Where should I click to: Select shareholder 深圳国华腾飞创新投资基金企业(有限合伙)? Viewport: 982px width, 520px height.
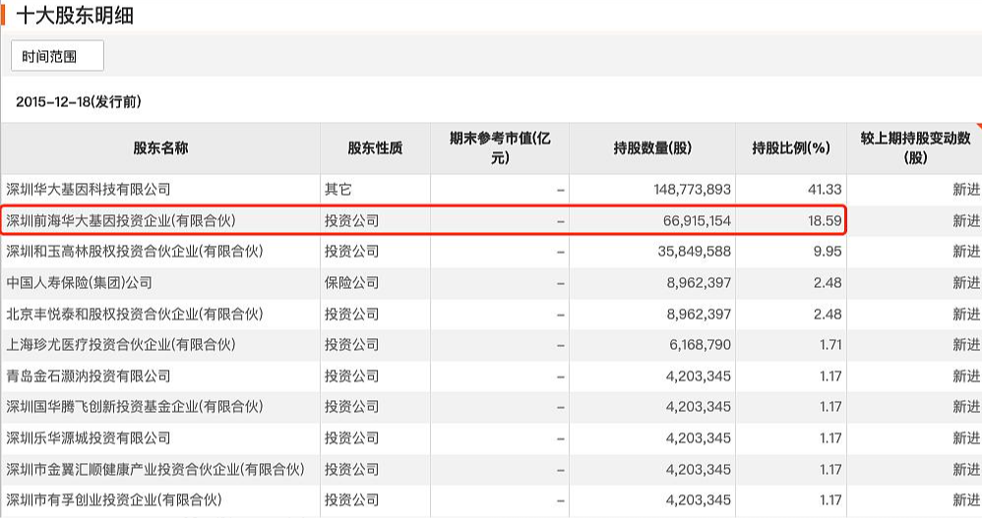[x=135, y=406]
